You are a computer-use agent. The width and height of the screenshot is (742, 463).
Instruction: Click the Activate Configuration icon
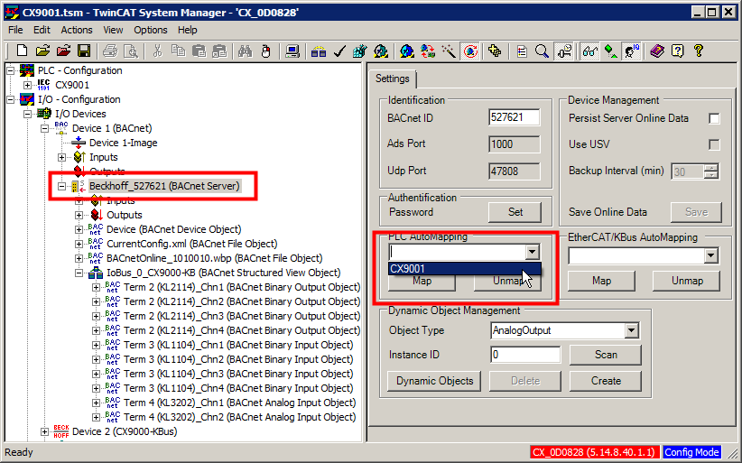pos(360,51)
